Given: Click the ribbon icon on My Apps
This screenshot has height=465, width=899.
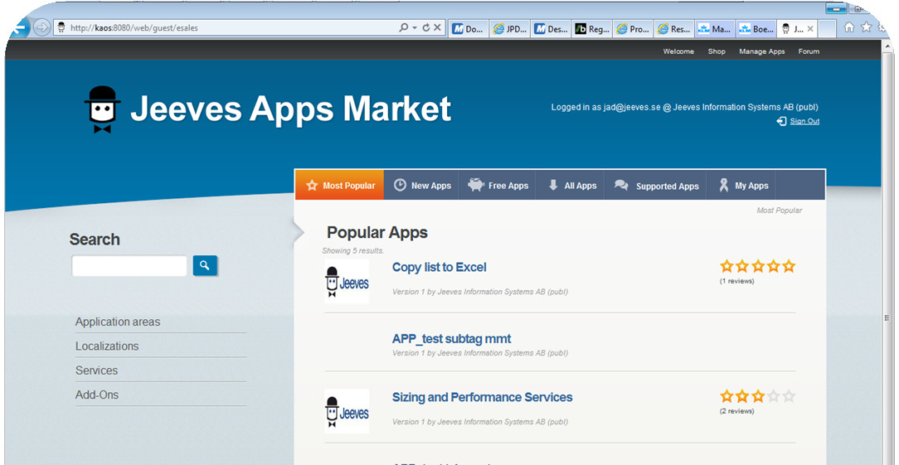Looking at the screenshot, I should pyautogui.click(x=724, y=185).
